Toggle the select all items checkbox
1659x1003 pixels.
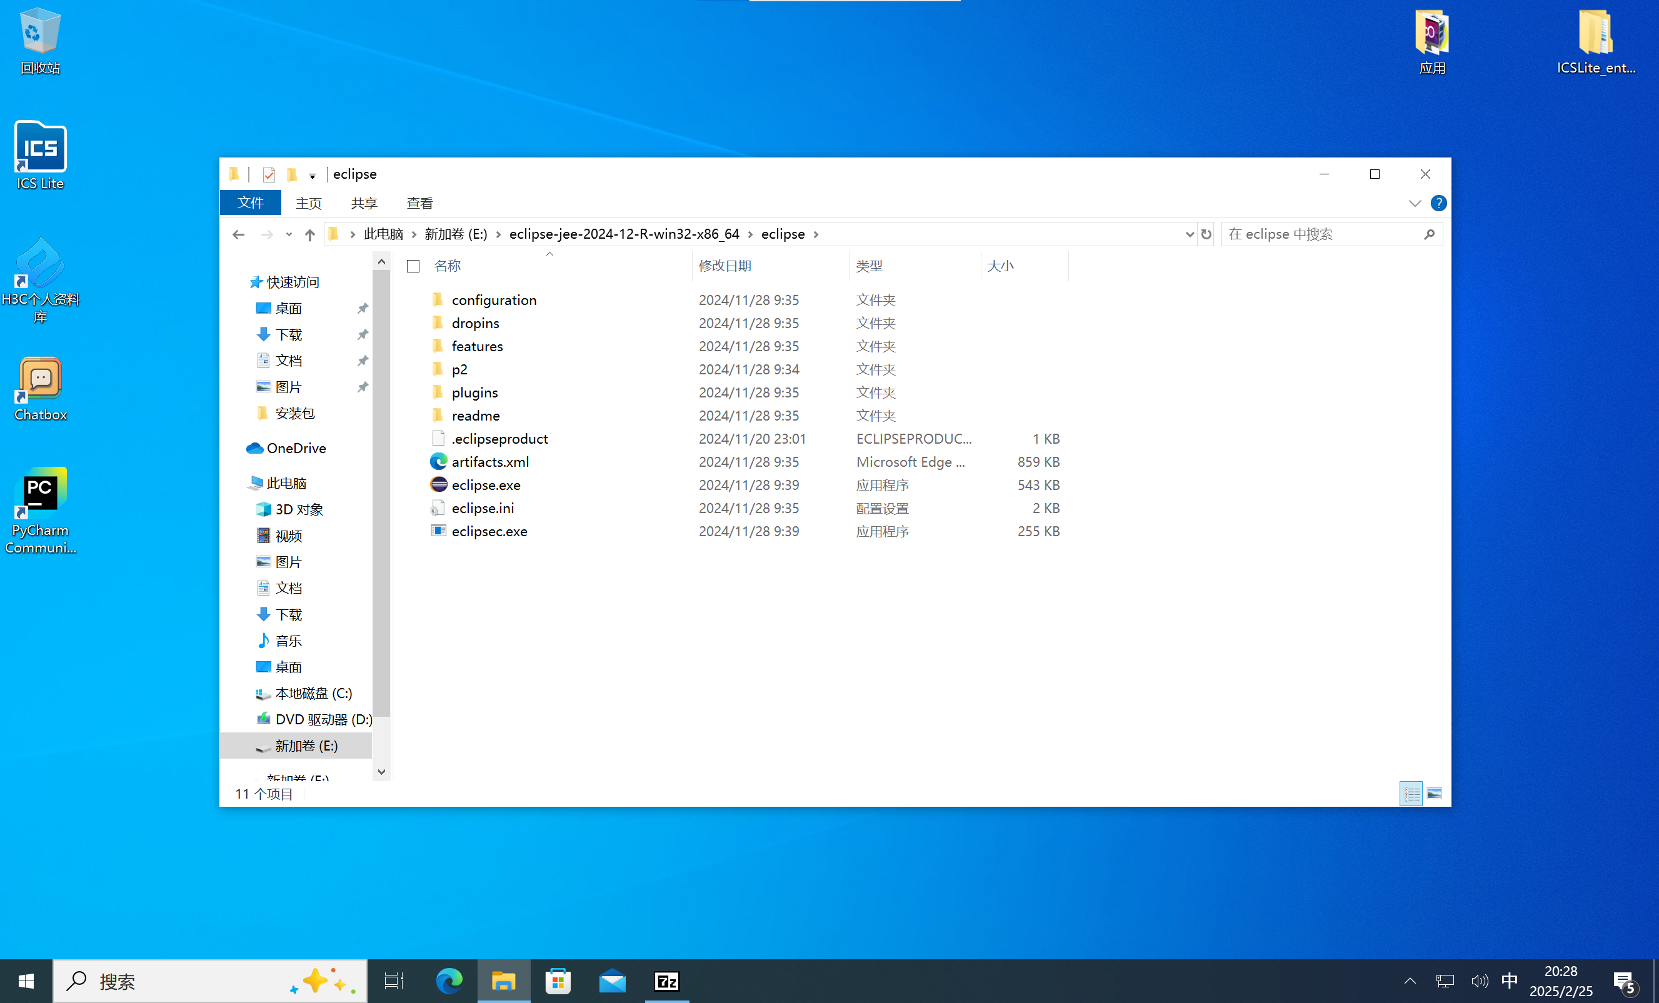click(x=413, y=267)
